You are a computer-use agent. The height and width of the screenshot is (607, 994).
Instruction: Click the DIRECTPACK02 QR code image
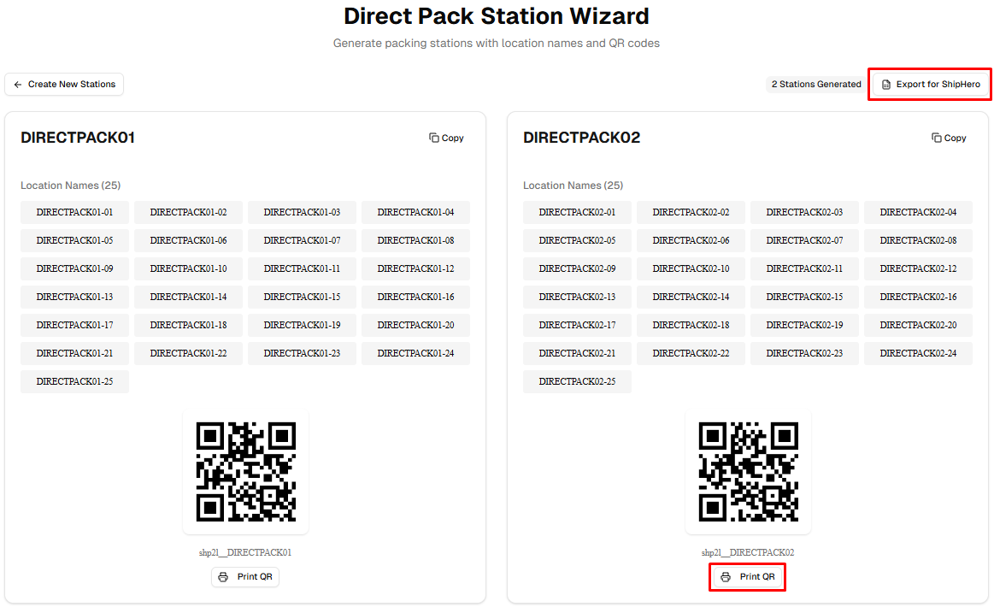(x=748, y=471)
